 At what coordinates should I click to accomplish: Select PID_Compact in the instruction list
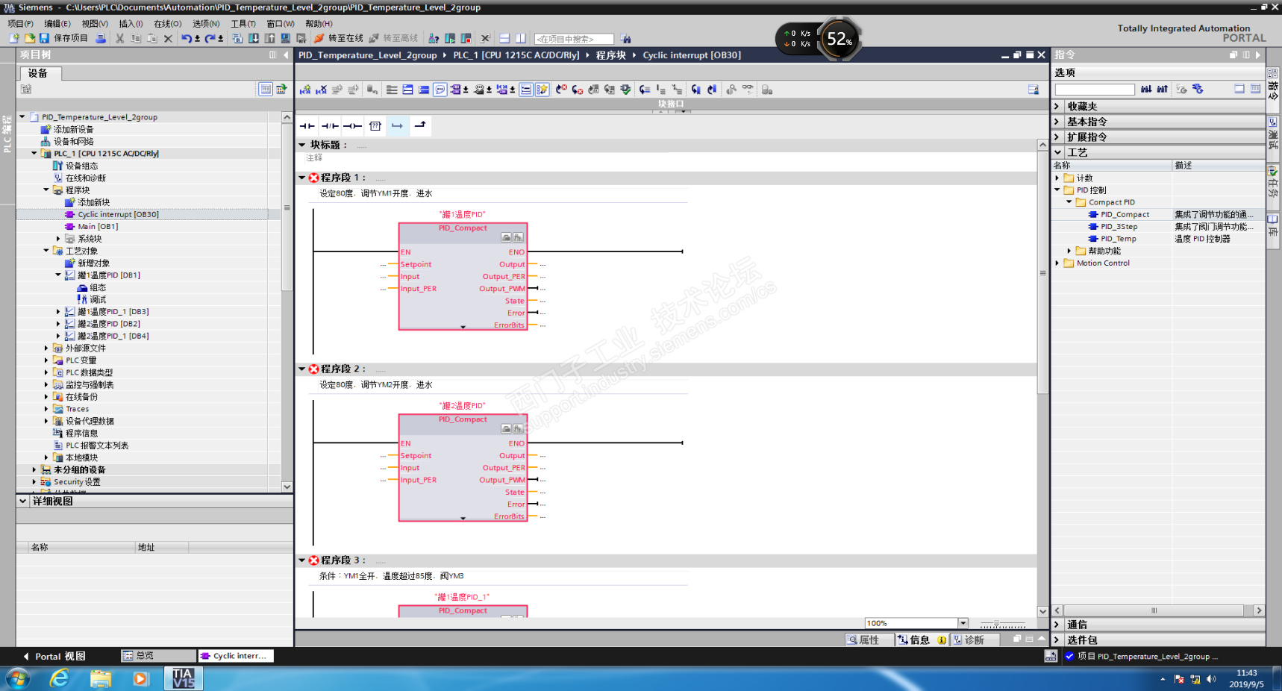pyautogui.click(x=1125, y=214)
